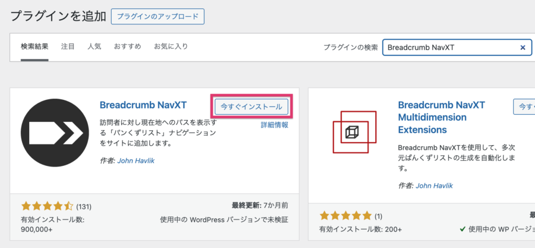Clear the plugin search field with X
535x248 pixels.
[x=523, y=48]
